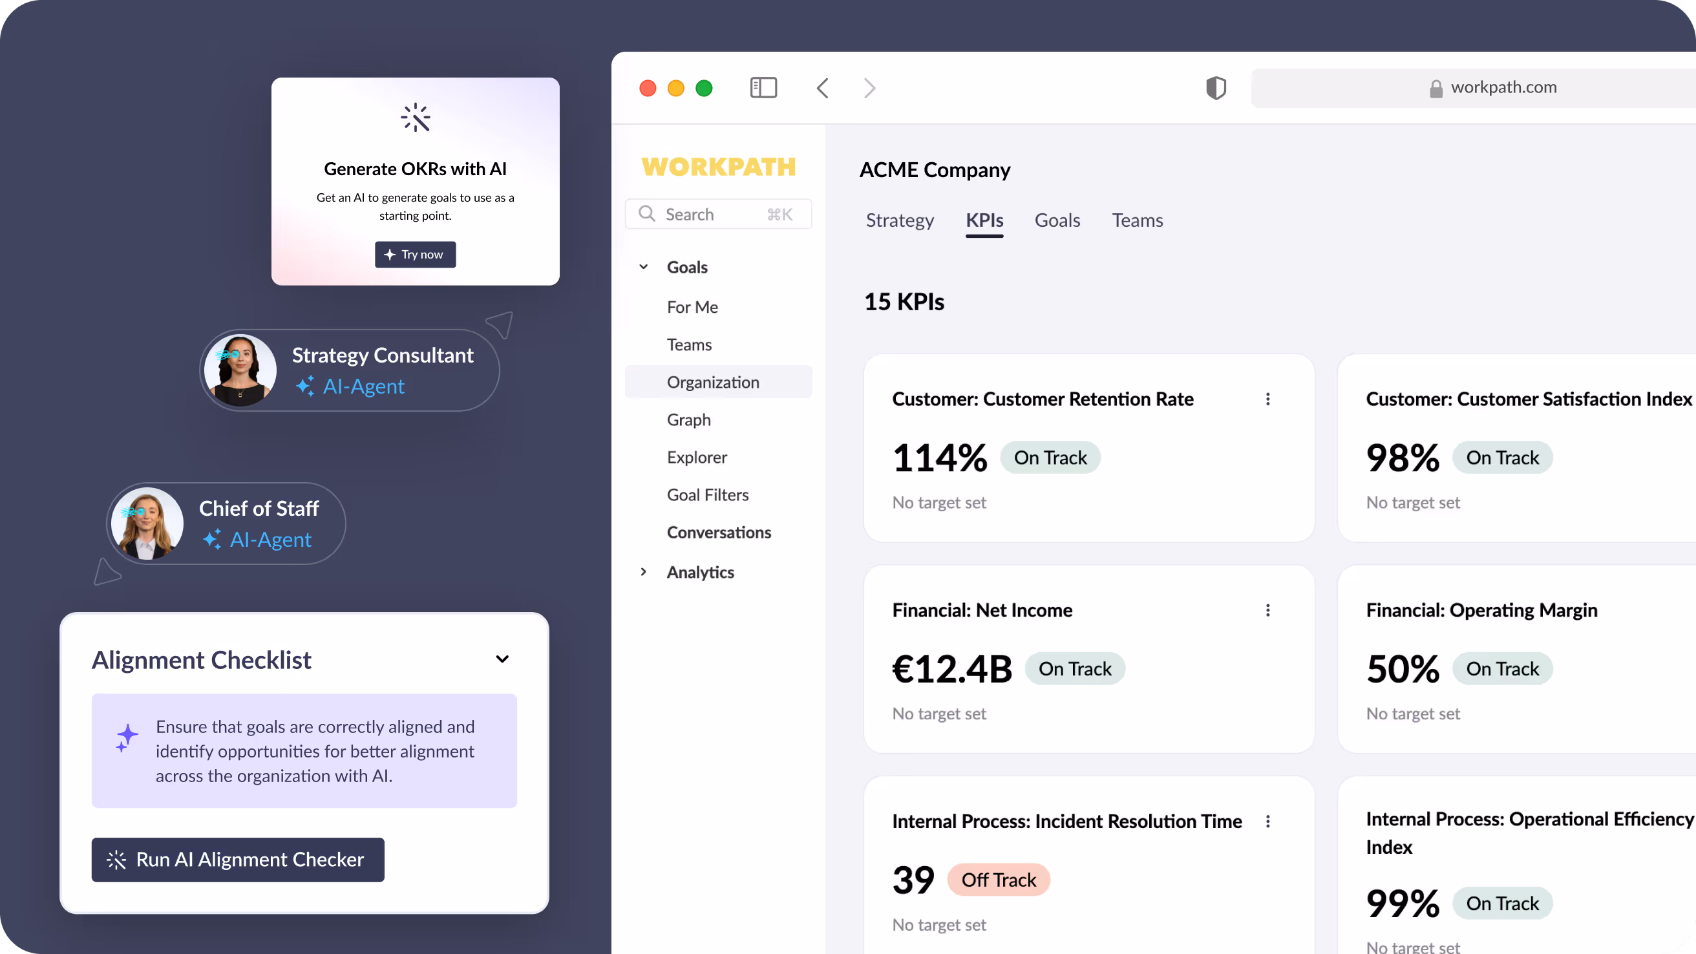Expand the Analytics section in sidebar

[x=643, y=571]
